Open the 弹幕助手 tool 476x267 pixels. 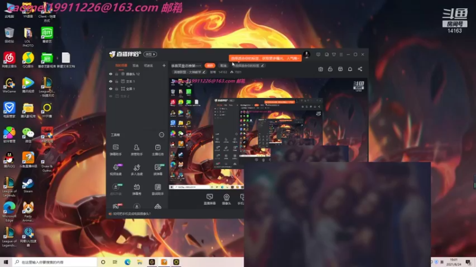click(x=115, y=150)
